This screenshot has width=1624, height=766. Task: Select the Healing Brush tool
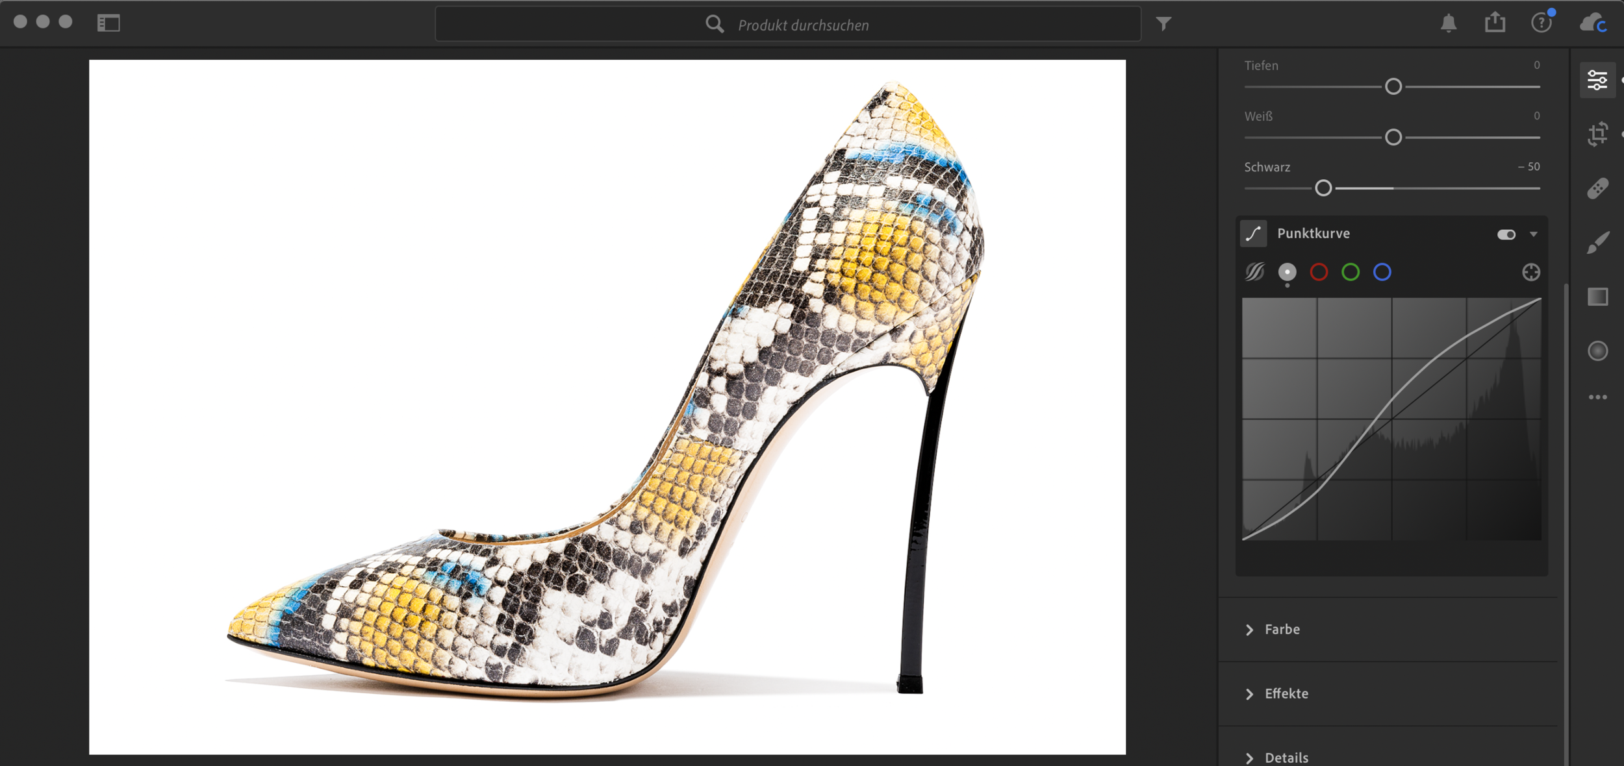(x=1597, y=189)
